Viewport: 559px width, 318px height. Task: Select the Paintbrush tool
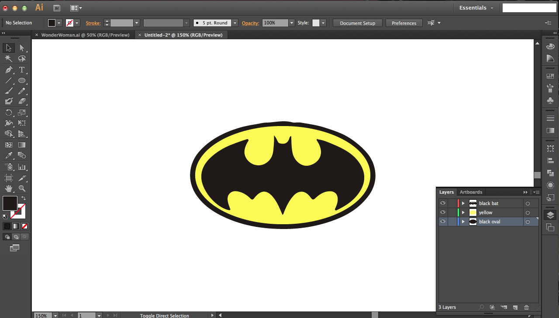click(9, 91)
